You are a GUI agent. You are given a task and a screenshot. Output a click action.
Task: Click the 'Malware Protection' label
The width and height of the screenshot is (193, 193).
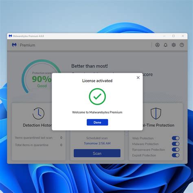click(x=145, y=144)
